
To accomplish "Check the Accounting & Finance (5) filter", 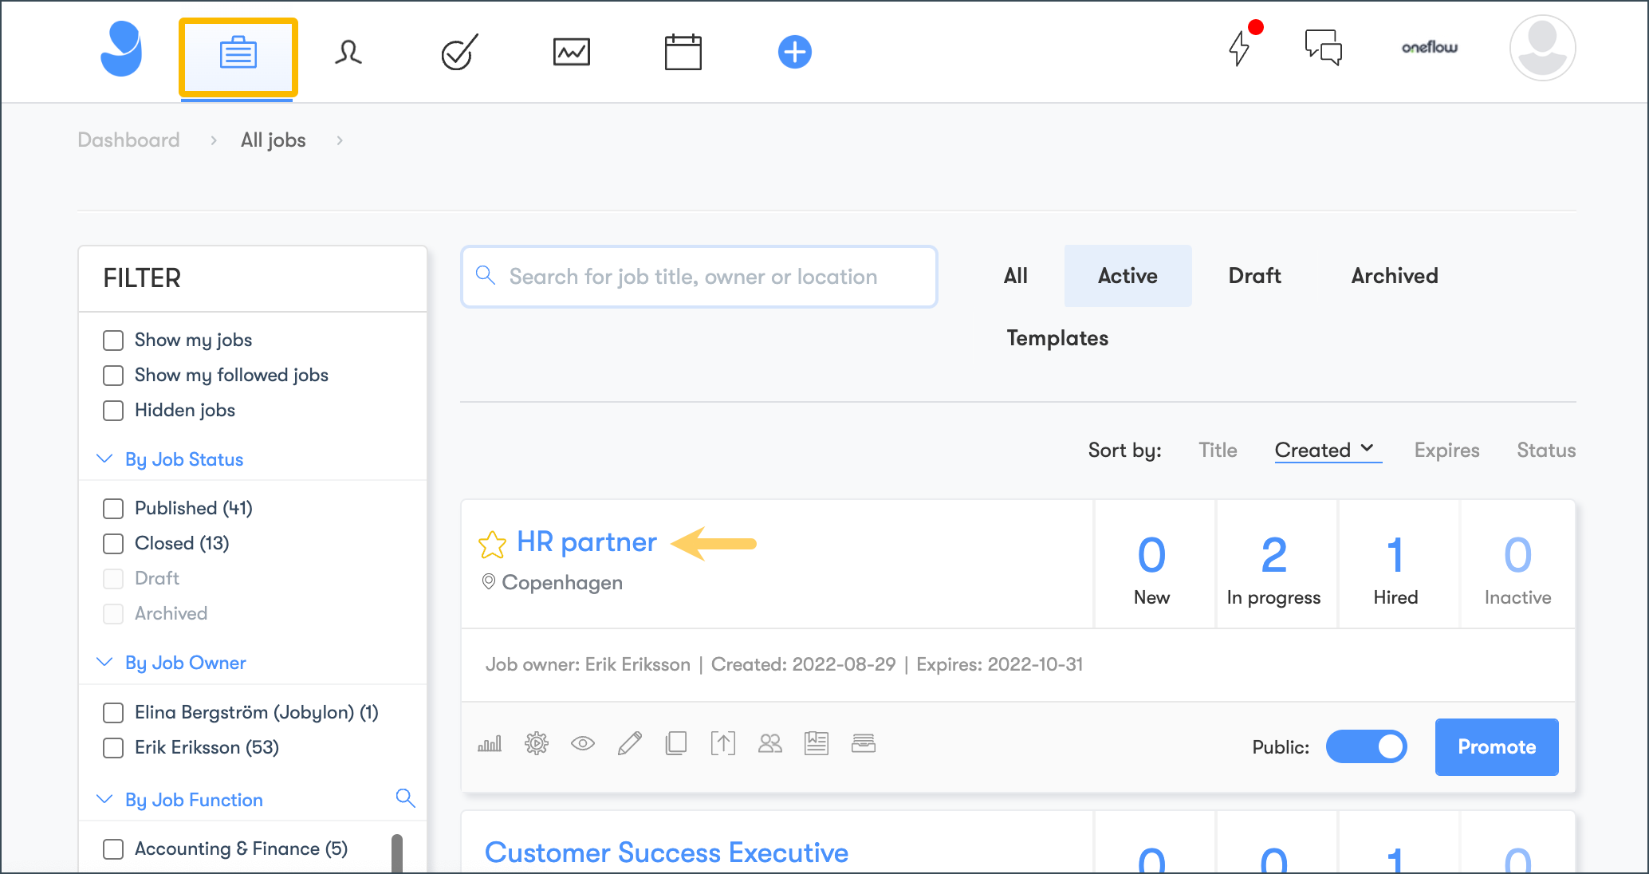I will pyautogui.click(x=113, y=849).
